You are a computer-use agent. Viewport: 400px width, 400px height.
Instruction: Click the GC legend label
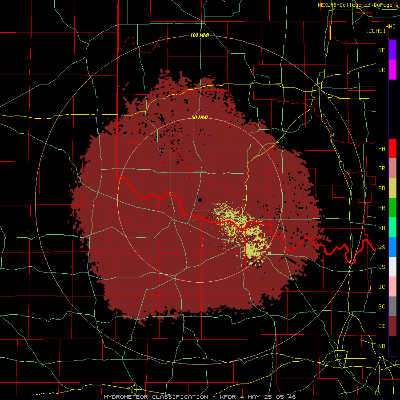coord(381,306)
